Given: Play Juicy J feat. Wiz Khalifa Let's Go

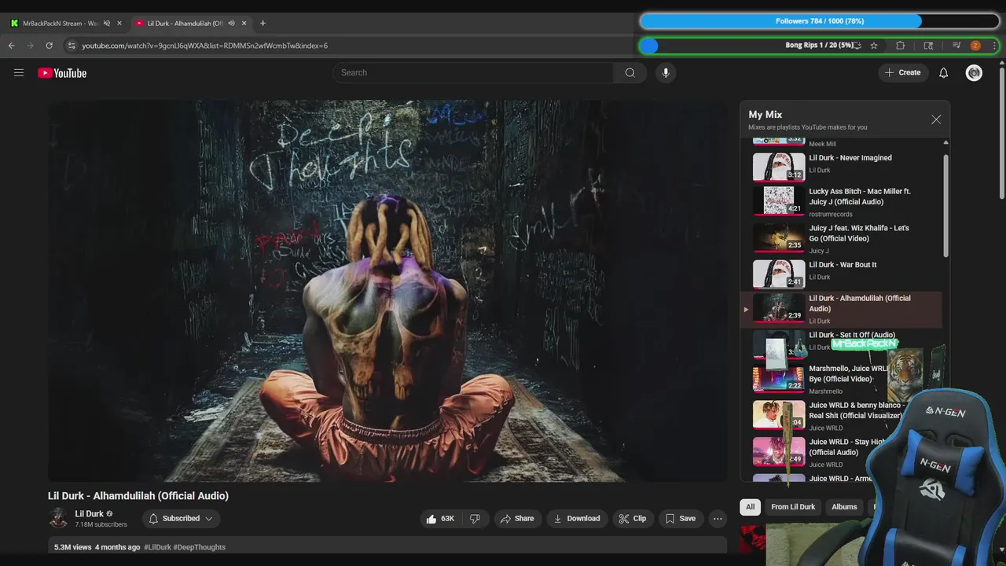Looking at the screenshot, I should (841, 238).
